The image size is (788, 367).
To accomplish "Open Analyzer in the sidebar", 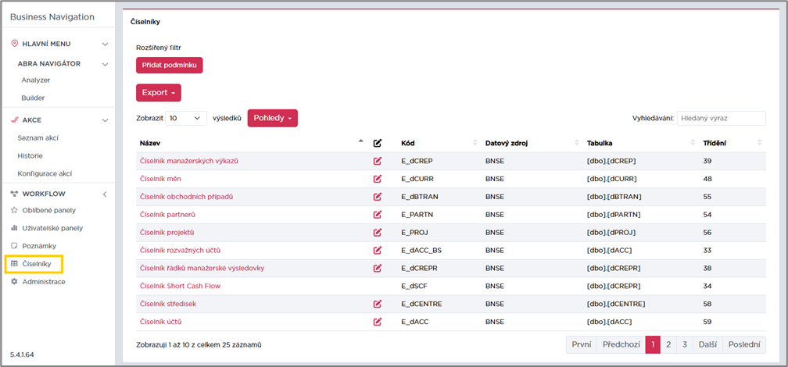I will coord(36,80).
